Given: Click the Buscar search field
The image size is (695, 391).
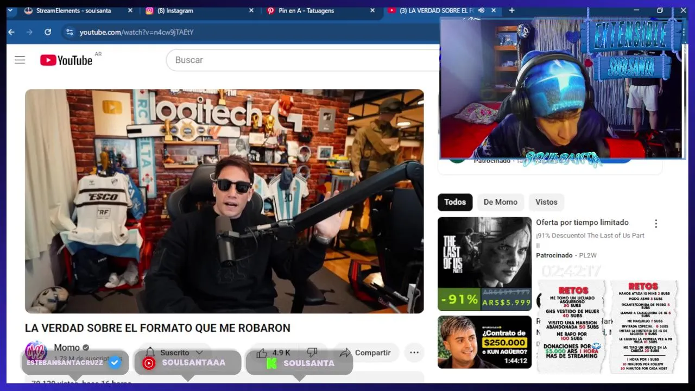Looking at the screenshot, I should point(302,60).
